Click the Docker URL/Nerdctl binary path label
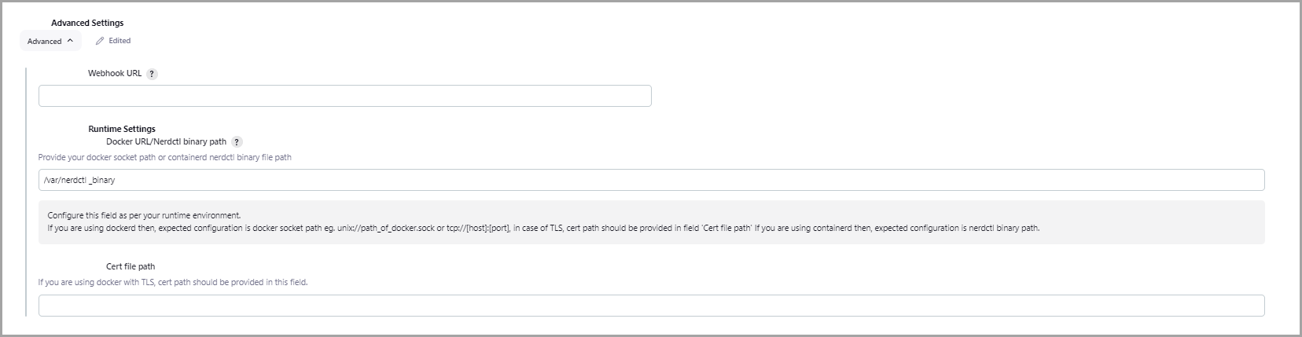Screen dimensions: 1302x337 166,141
